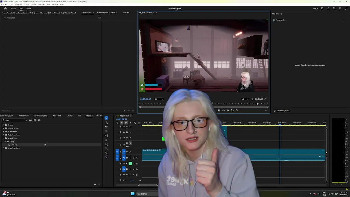Viewport: 350px width, 197px height.
Task: Click the blue timeline playhead timecode
Action: click(x=122, y=119)
